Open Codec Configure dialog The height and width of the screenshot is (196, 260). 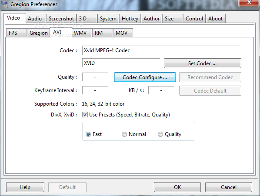[x=145, y=77]
